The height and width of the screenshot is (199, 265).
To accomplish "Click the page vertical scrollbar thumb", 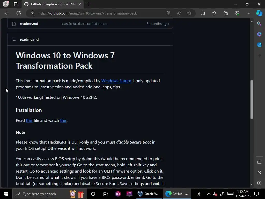I will [x=252, y=99].
